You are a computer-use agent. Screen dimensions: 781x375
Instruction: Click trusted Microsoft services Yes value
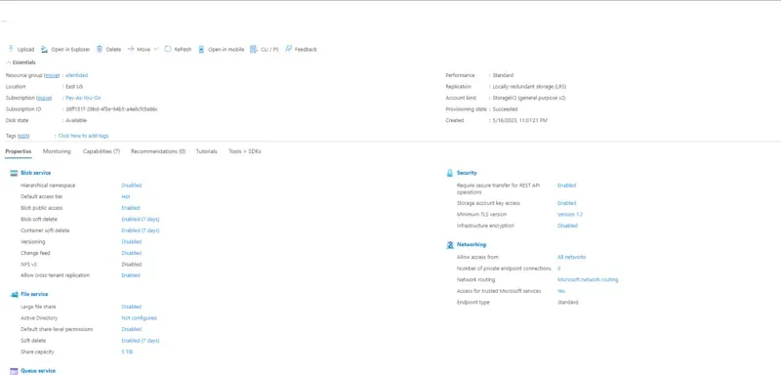point(561,291)
